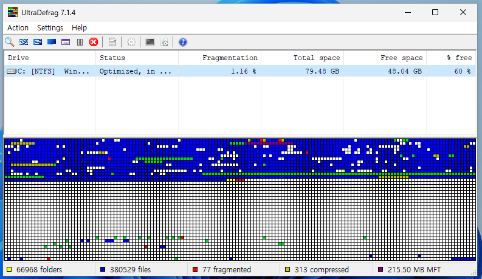482x279 pixels.
Task: Run Full optimization toolbar icon
Action: (x=52, y=42)
